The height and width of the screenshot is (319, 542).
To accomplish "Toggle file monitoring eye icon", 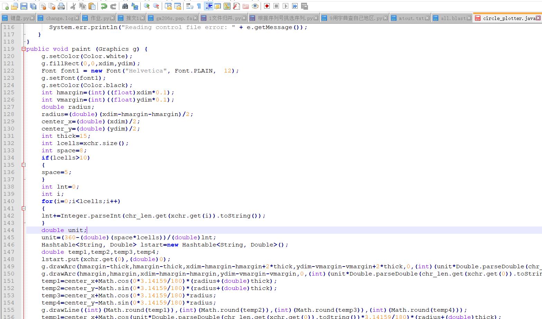I will coord(255,6).
